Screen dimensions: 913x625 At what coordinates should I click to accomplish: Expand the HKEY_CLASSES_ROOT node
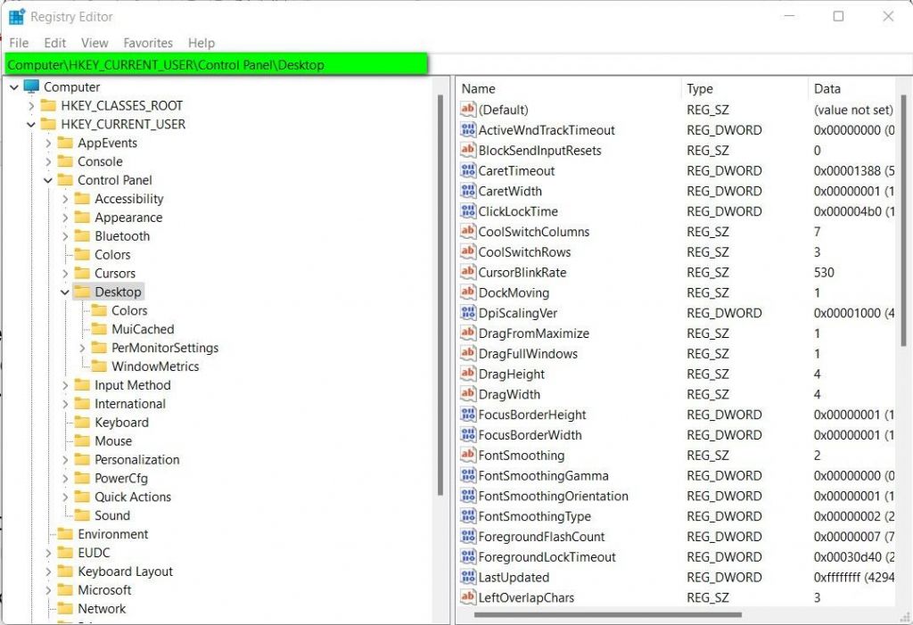(29, 105)
